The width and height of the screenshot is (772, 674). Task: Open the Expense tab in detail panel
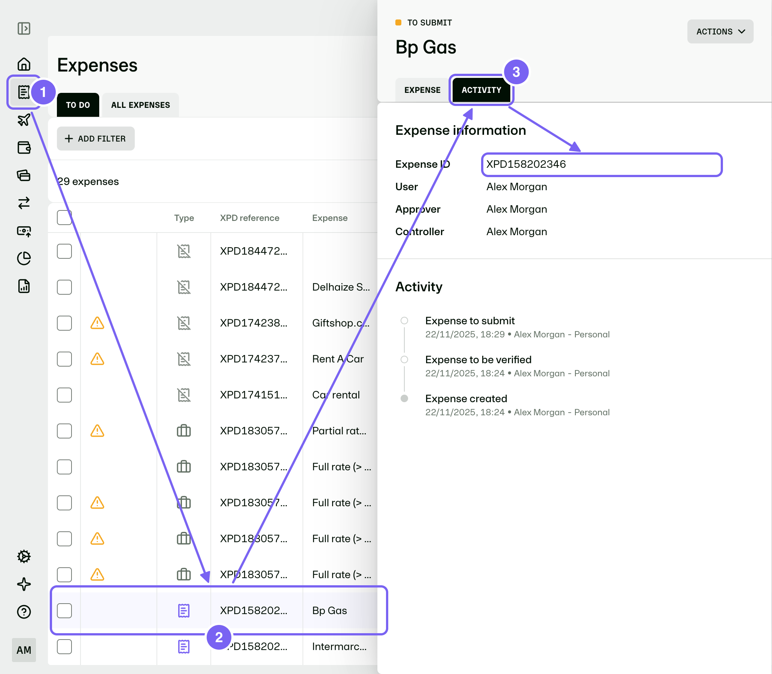(x=422, y=90)
